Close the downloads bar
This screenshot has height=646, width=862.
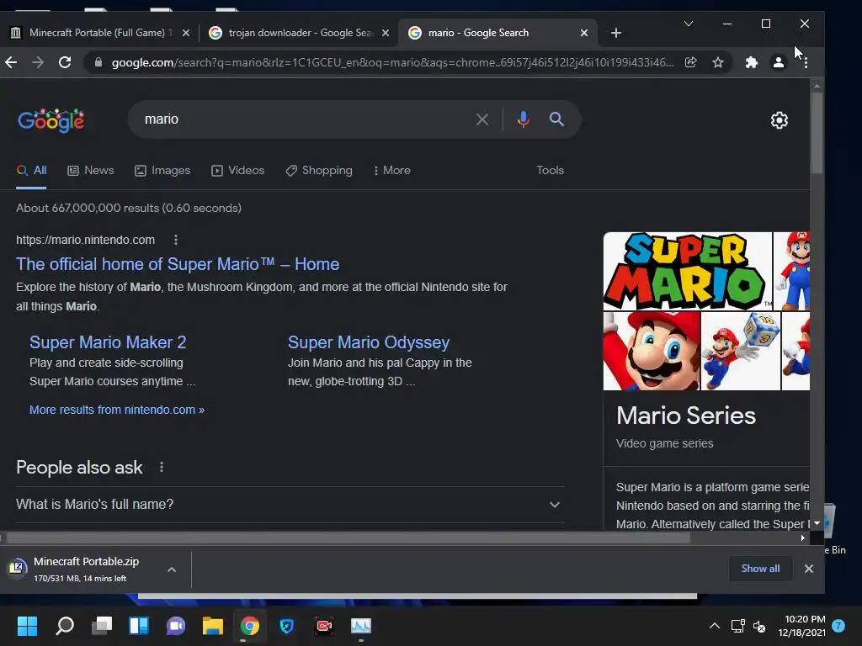(x=809, y=569)
